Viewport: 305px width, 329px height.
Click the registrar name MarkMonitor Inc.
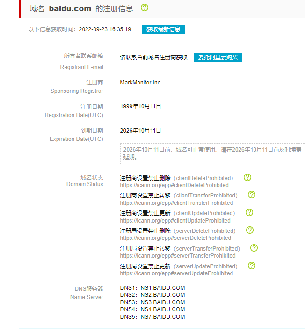pyautogui.click(x=141, y=83)
